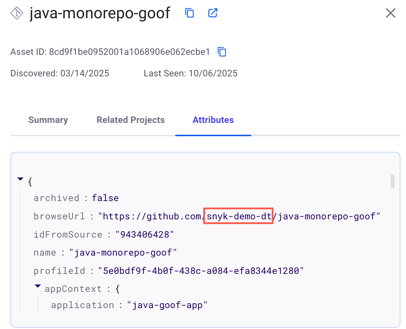Click the name attribute value
This screenshot has height=329, width=406.
tap(123, 253)
